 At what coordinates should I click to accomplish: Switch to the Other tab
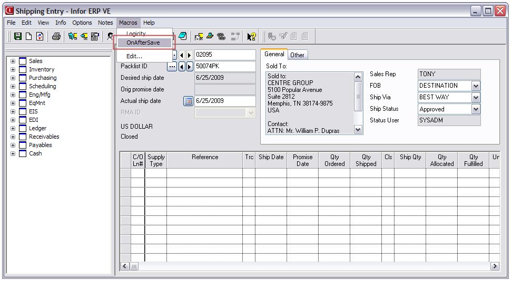pos(297,55)
